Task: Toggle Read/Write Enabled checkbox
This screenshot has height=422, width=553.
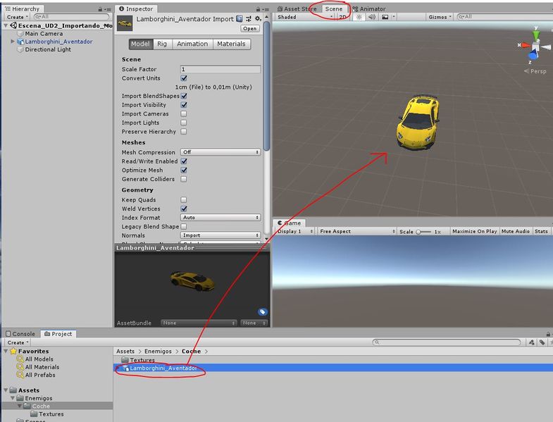Action: (184, 161)
